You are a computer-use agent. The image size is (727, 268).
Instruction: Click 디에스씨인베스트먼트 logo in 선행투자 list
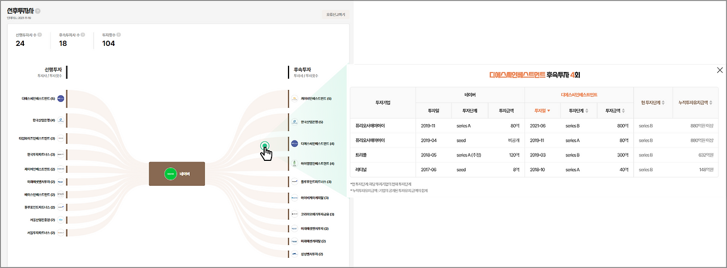pos(61,99)
